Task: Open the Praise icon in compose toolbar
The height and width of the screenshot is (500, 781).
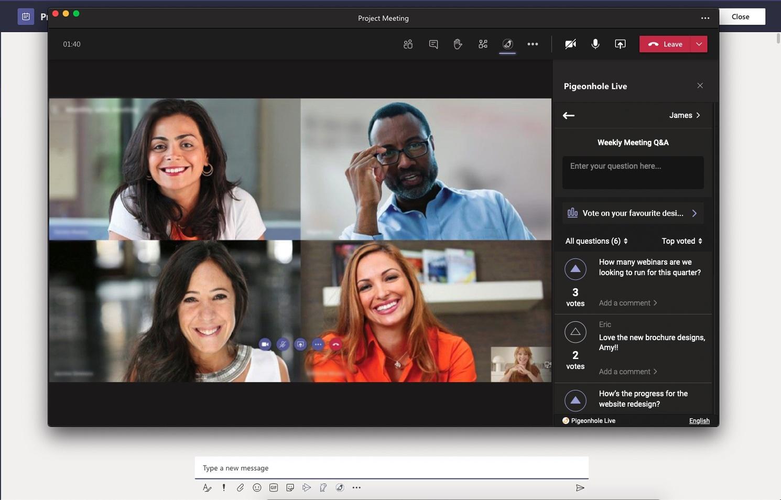Action: coord(323,488)
